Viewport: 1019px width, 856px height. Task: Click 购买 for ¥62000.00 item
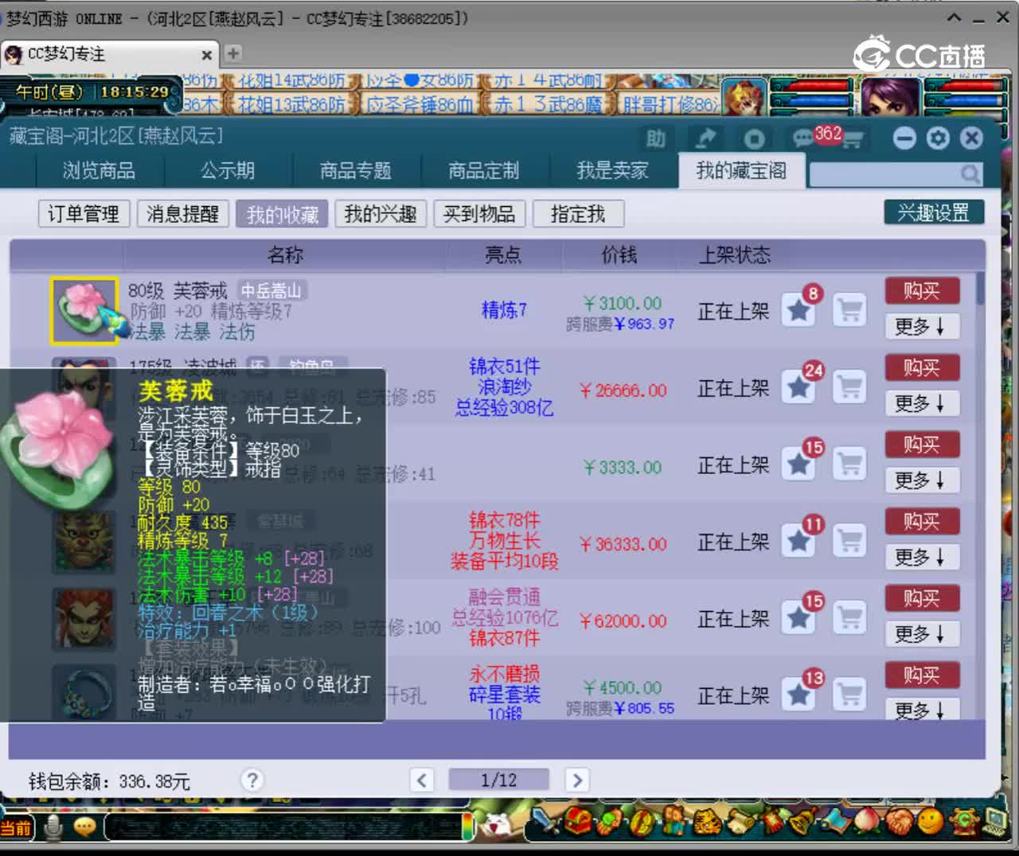point(922,599)
